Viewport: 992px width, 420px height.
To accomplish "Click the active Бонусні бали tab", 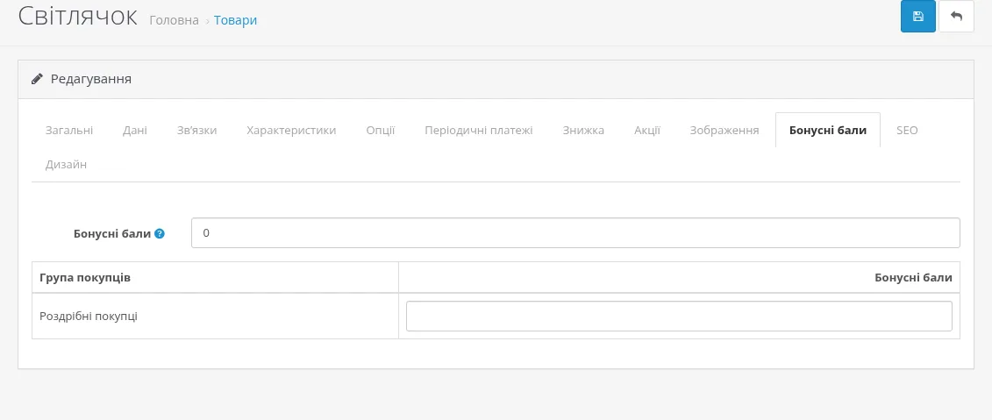I will pos(827,131).
